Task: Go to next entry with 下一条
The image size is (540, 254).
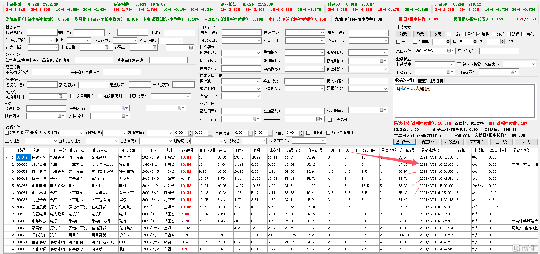Action: (526, 142)
